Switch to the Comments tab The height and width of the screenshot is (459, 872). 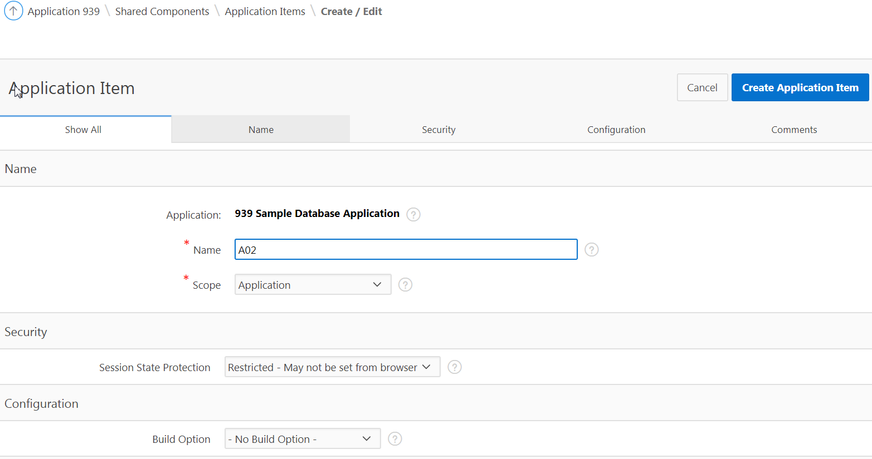(x=794, y=129)
